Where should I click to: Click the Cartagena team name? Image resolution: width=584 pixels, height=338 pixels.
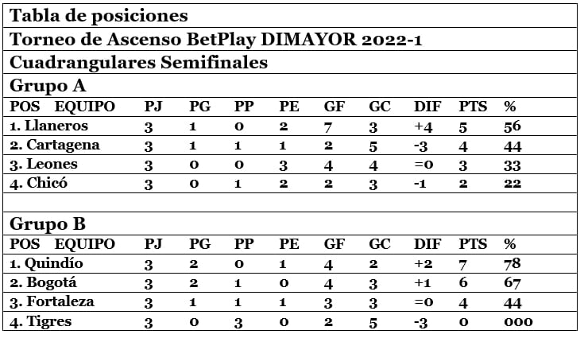63,145
